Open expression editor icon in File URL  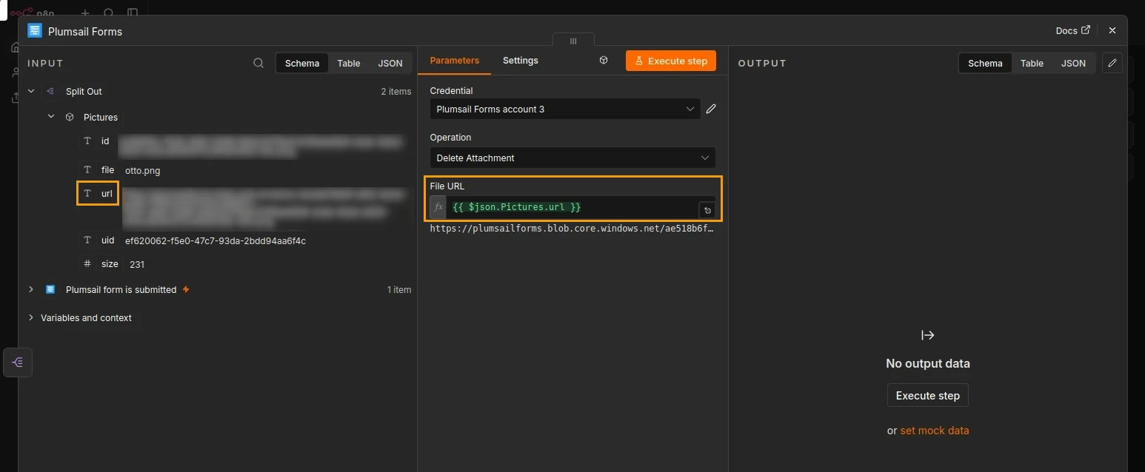coord(707,210)
